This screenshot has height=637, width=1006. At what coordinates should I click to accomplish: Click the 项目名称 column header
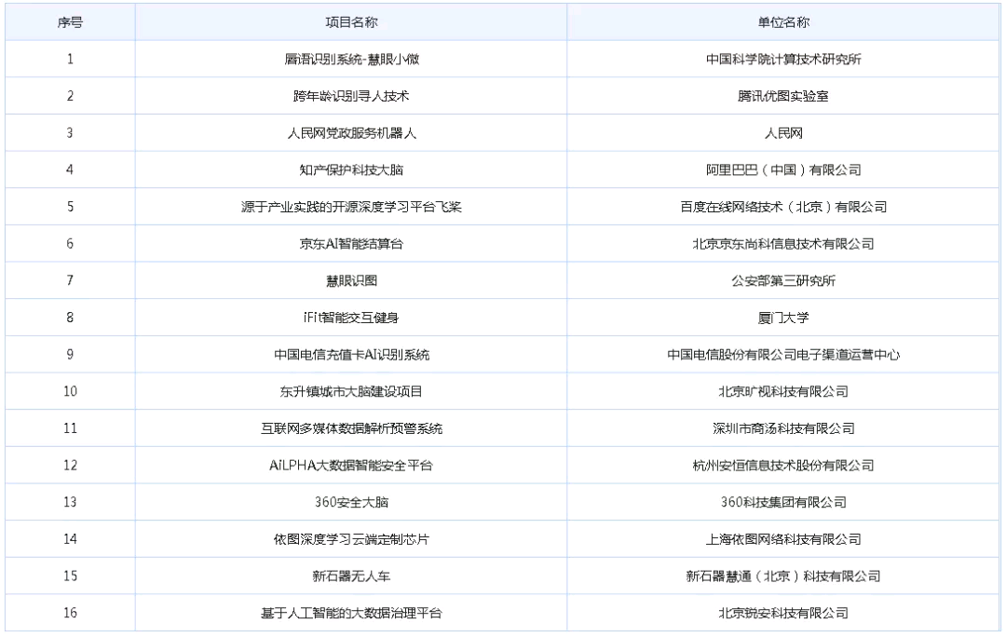[x=351, y=22]
